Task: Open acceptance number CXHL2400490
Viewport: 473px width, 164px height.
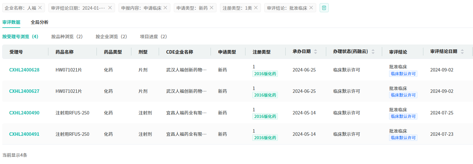Action: tap(24, 113)
